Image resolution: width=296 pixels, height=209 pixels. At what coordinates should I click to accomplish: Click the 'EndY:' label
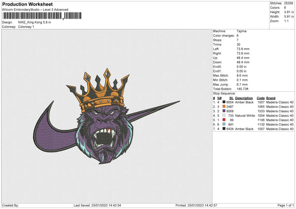[217, 71]
